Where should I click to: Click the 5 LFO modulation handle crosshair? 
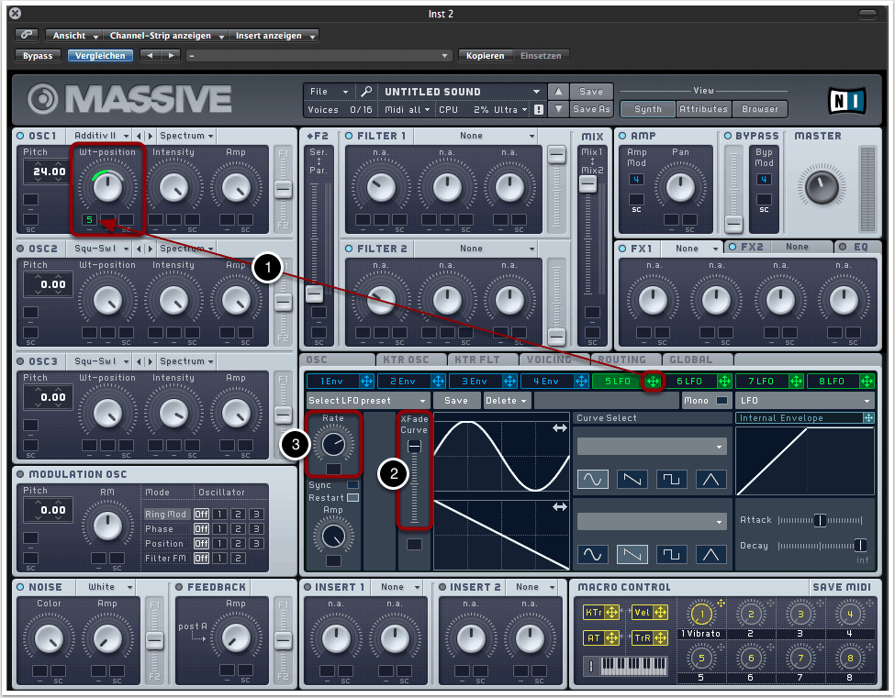point(653,381)
